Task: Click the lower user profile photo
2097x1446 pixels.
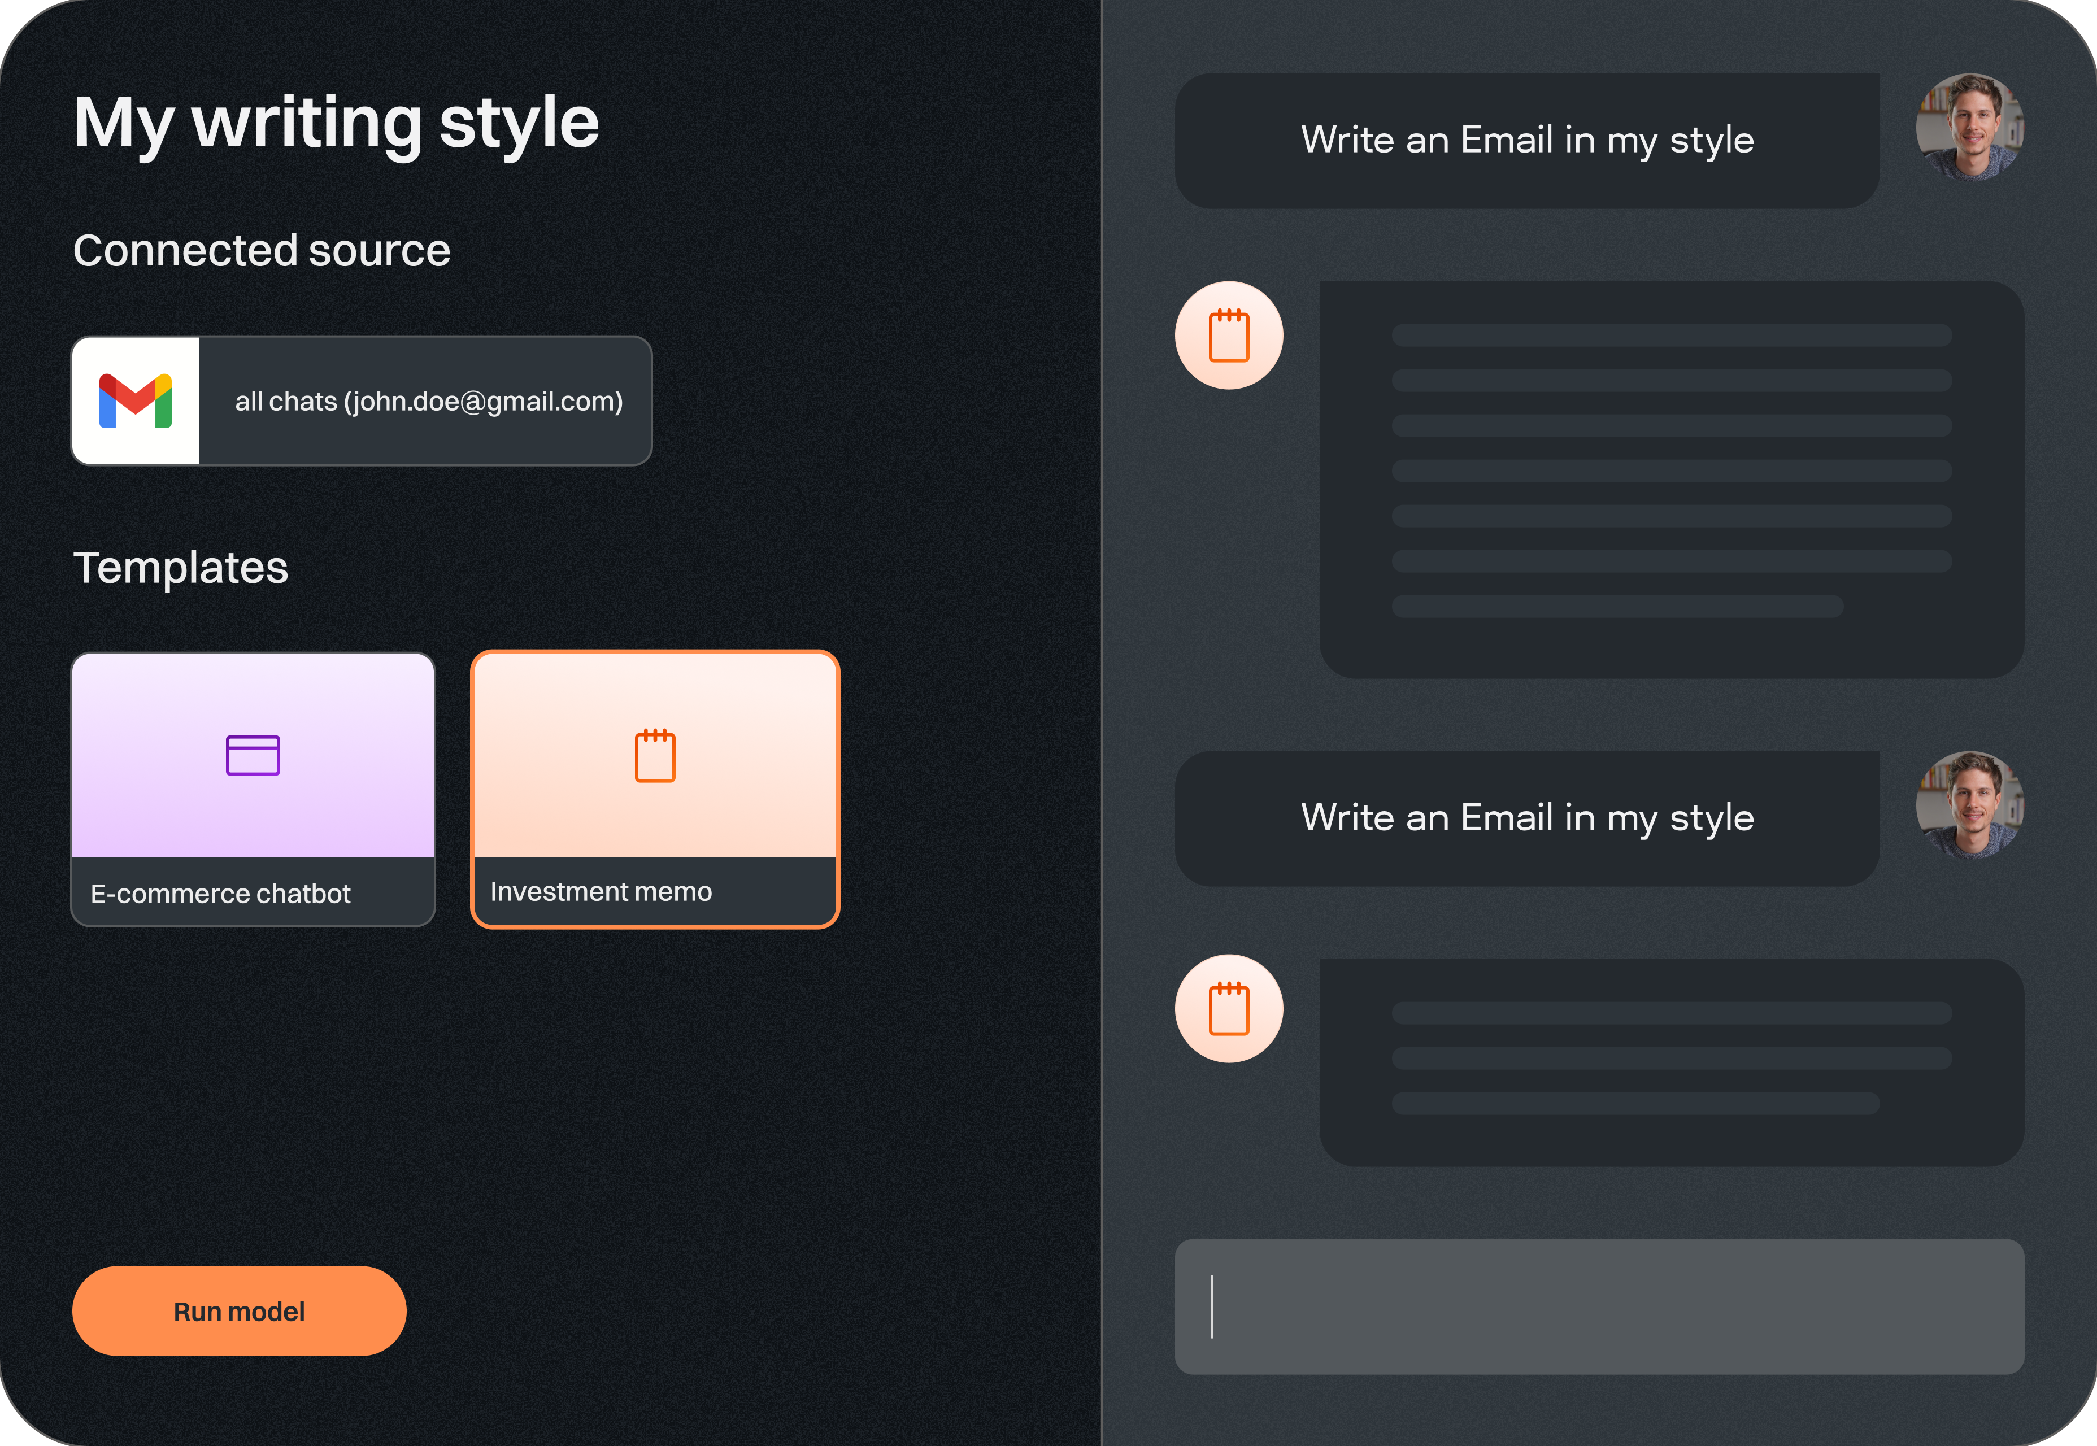Action: [1969, 804]
